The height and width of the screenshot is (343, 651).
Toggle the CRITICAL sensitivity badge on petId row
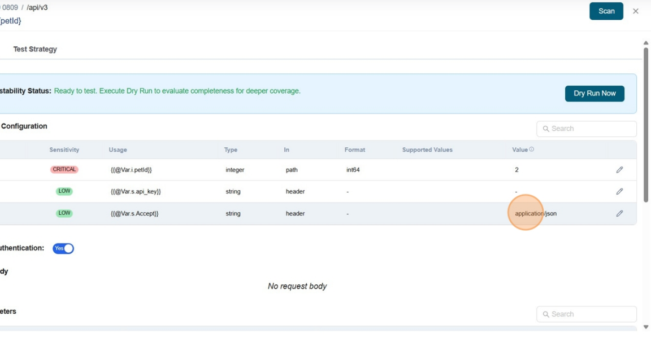(x=64, y=169)
